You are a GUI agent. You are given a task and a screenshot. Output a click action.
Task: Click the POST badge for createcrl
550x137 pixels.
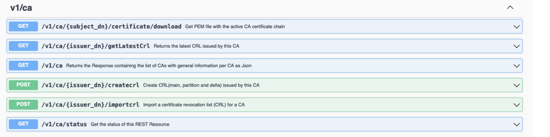(23, 85)
